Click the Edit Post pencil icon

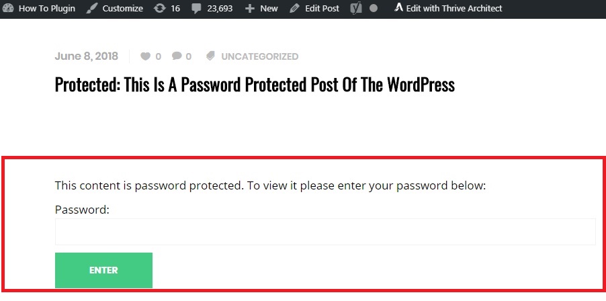coord(294,8)
